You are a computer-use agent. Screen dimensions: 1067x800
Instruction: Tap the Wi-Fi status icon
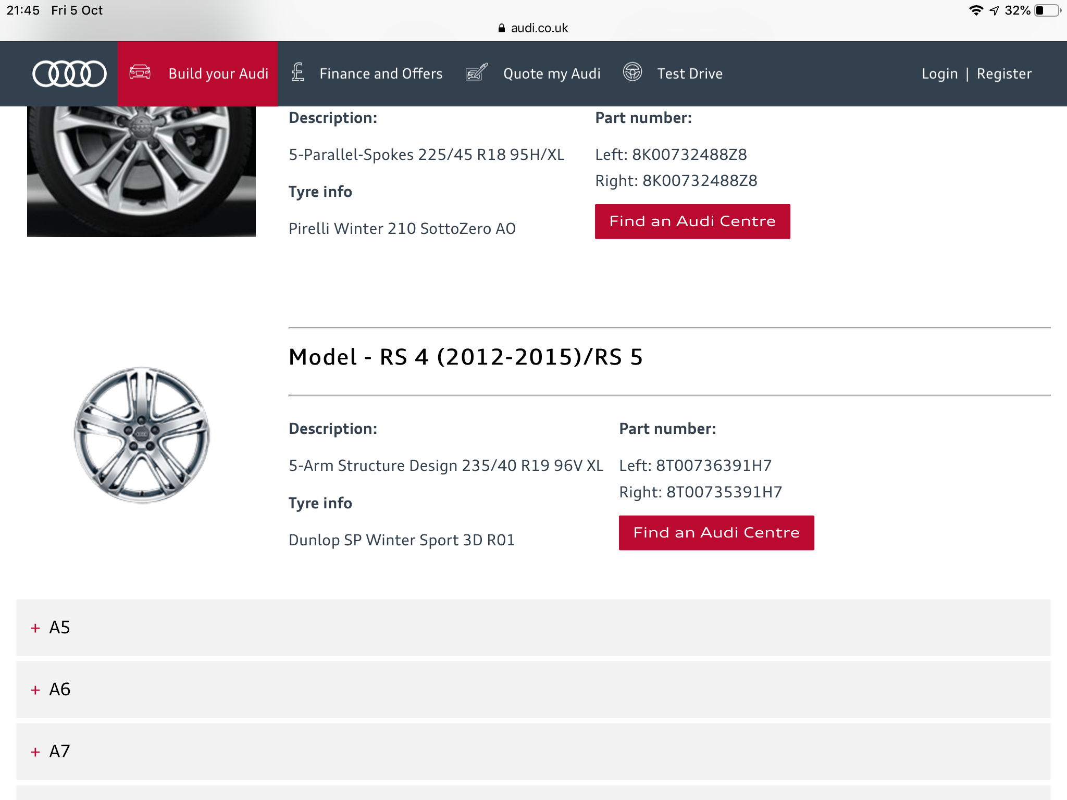pyautogui.click(x=976, y=10)
